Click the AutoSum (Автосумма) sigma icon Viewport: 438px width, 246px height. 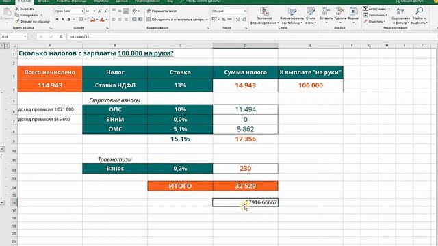click(365, 9)
